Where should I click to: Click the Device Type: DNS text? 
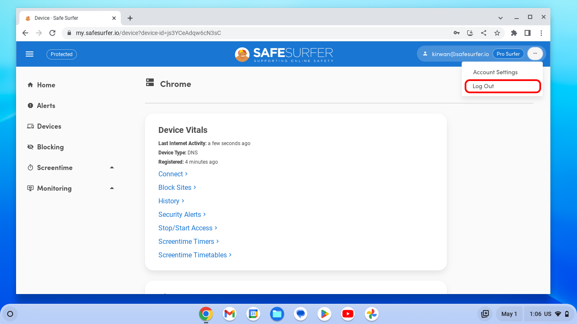(x=178, y=153)
